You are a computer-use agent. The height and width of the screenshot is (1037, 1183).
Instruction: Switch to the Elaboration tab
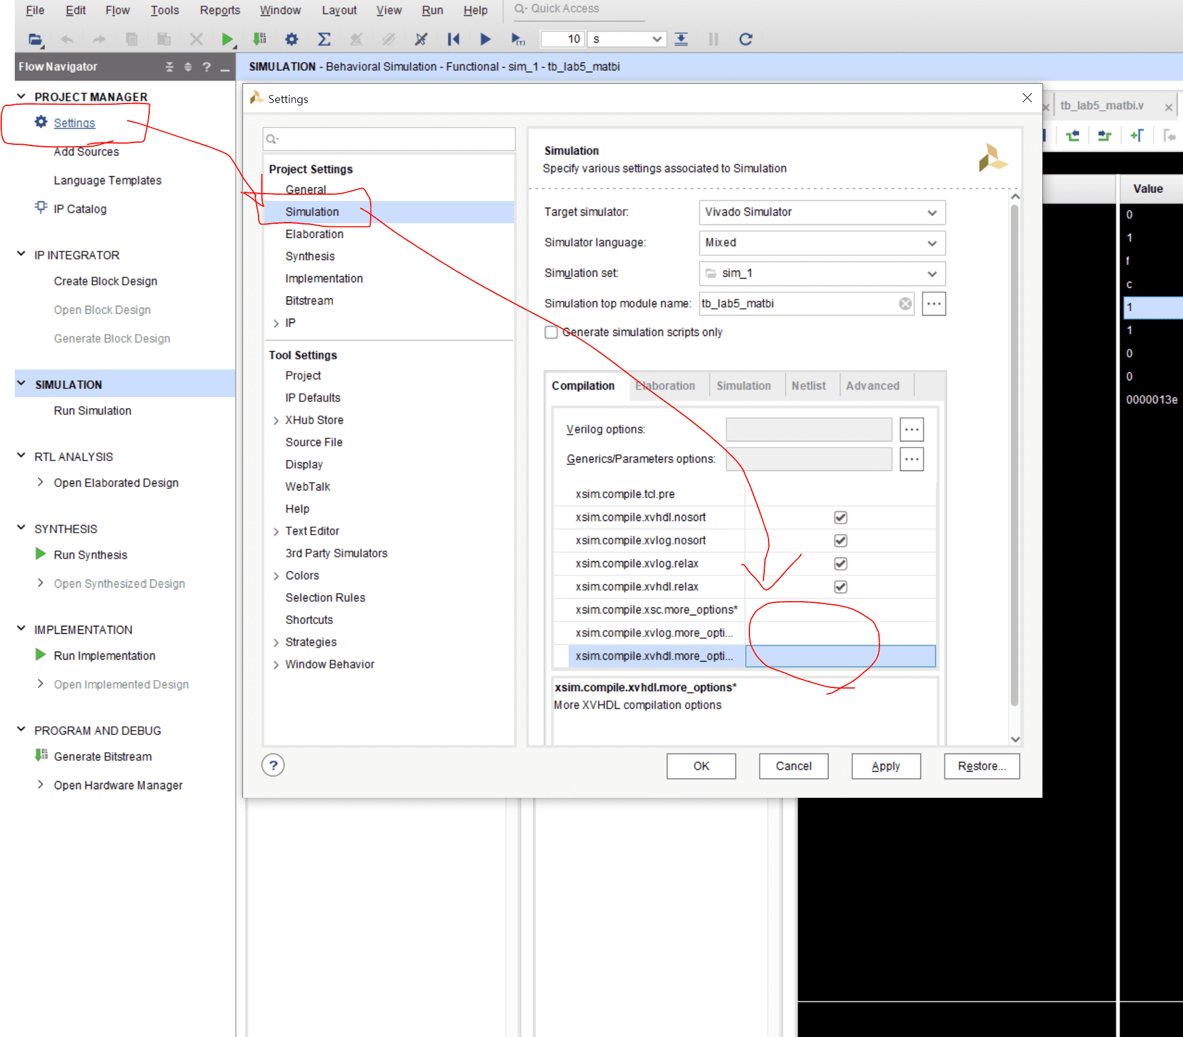point(665,386)
